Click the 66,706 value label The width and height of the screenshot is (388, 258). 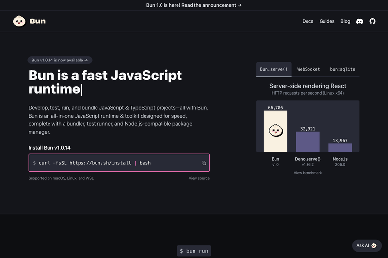click(x=275, y=108)
